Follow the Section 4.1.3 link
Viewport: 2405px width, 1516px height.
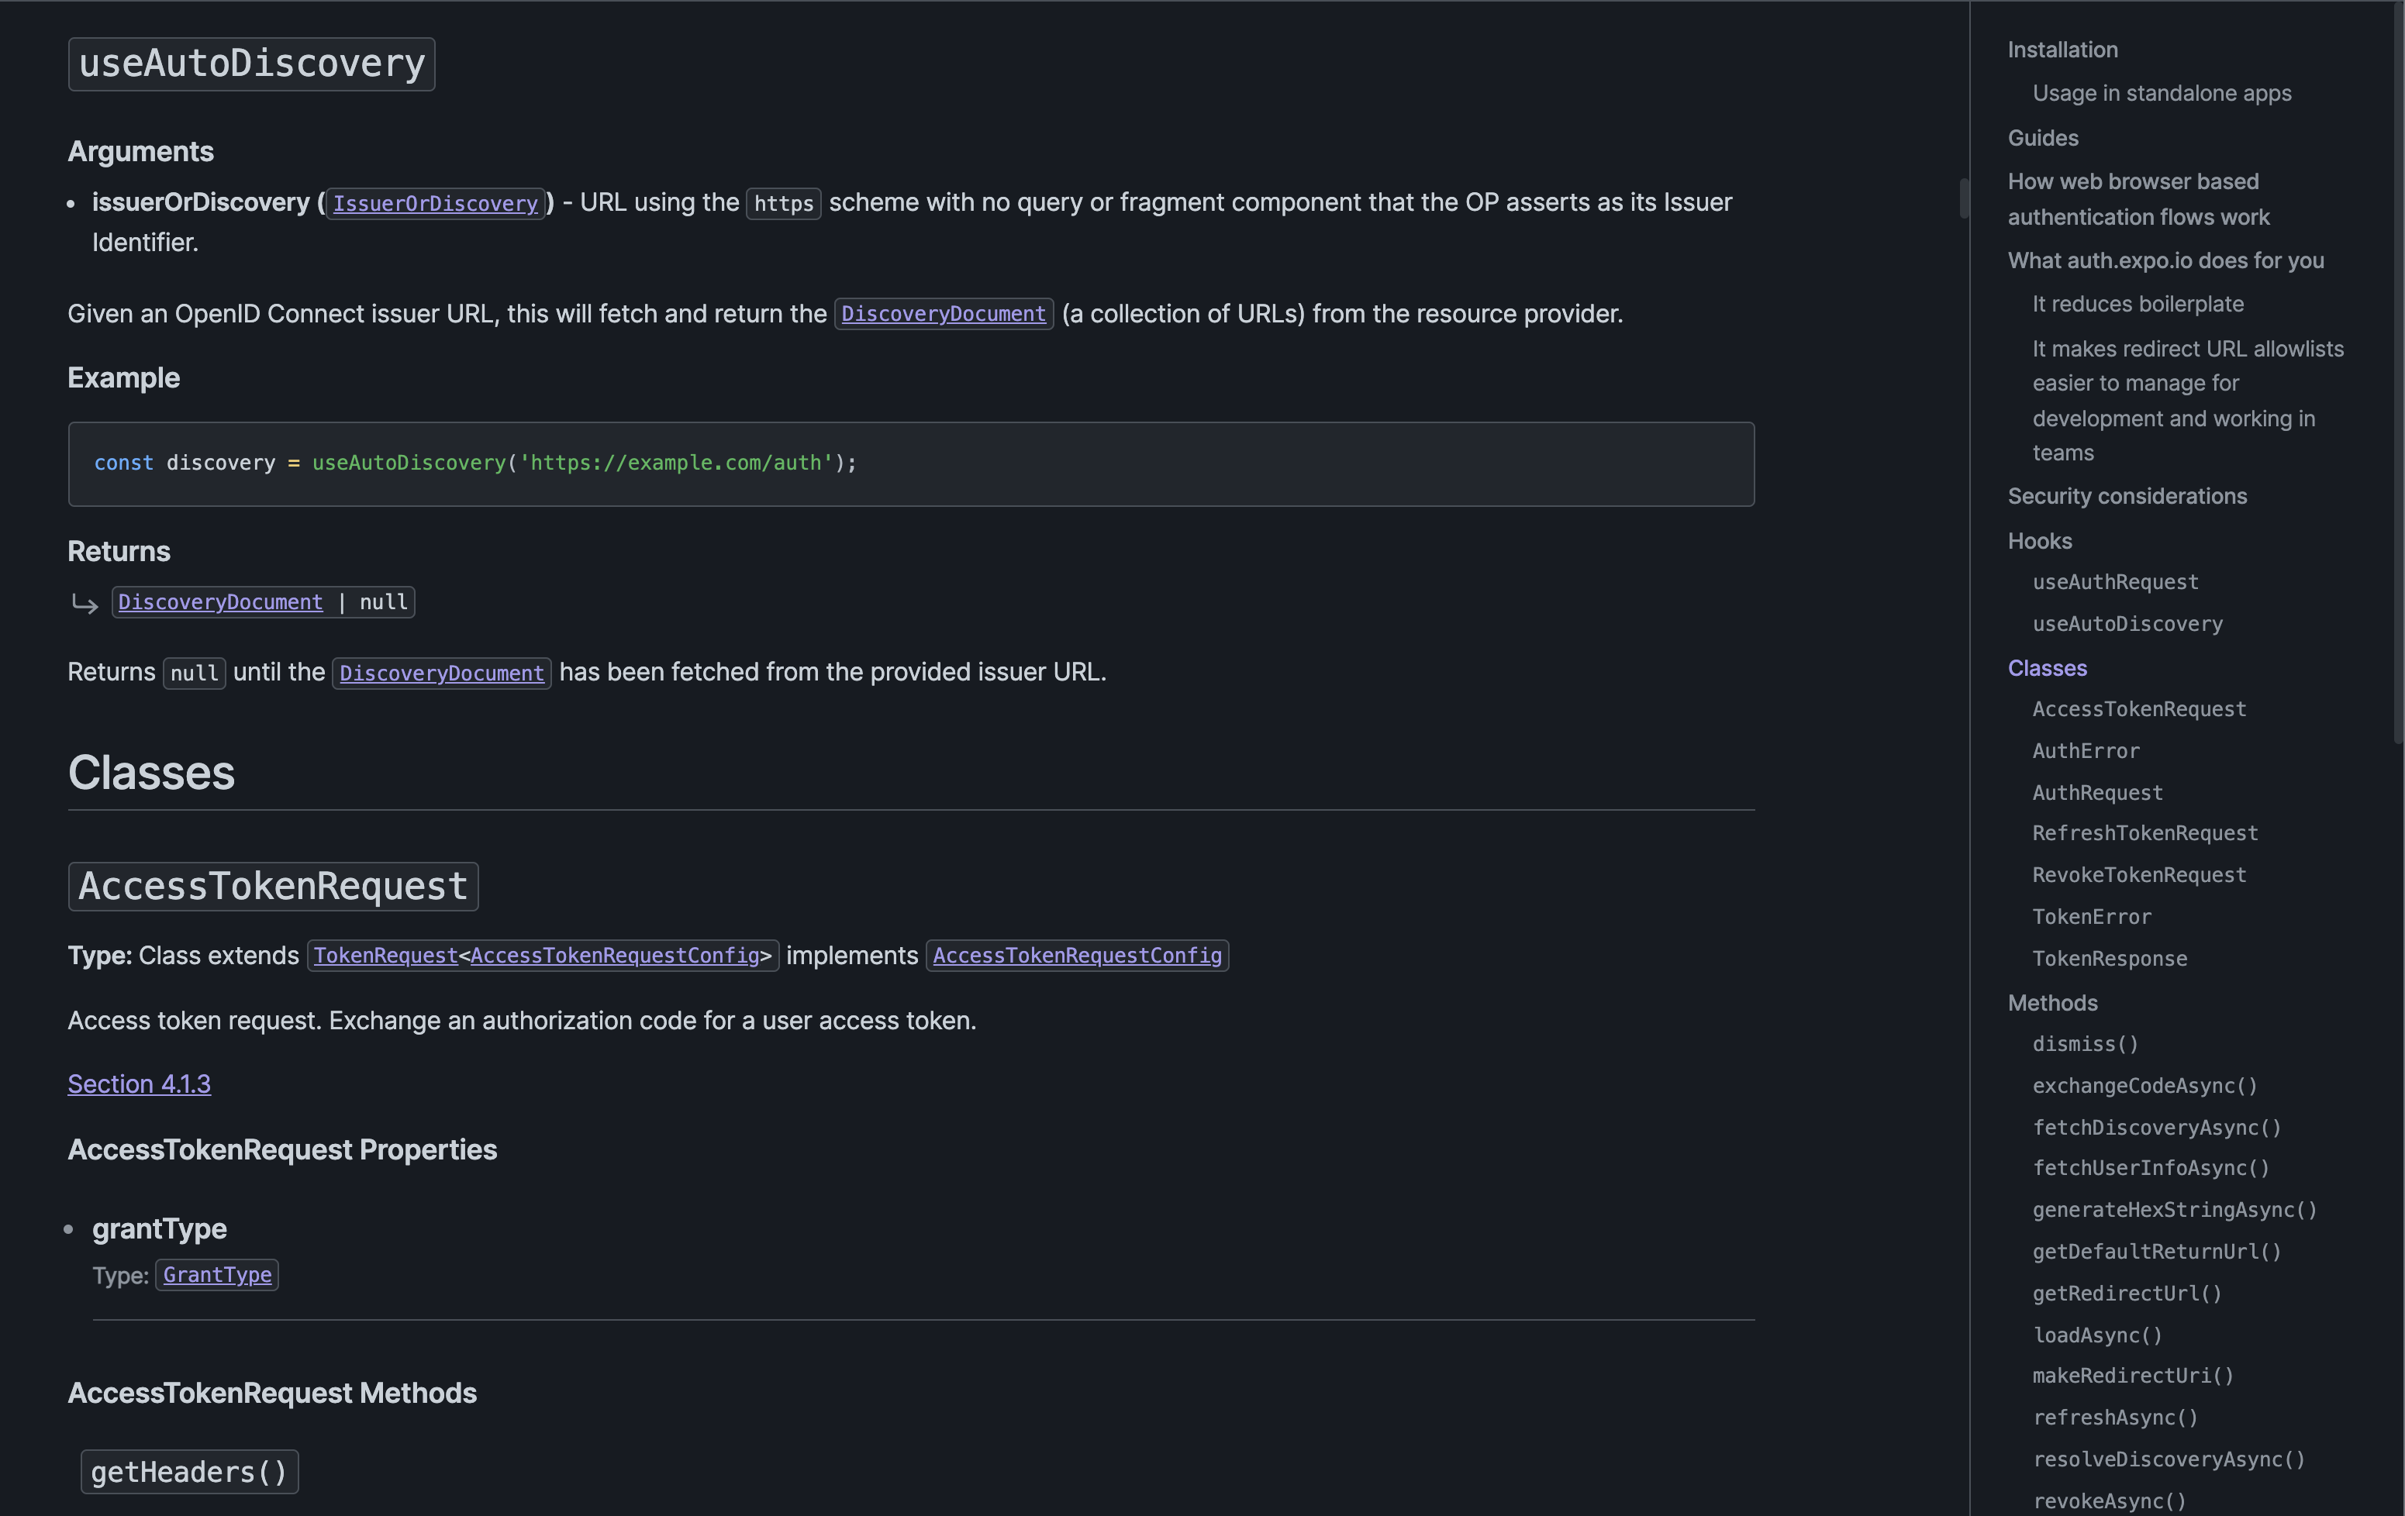tap(139, 1084)
